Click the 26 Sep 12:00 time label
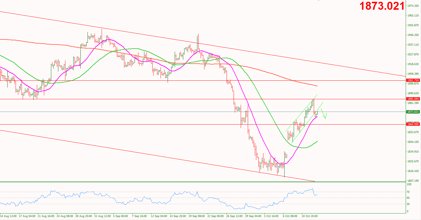 [235, 216]
